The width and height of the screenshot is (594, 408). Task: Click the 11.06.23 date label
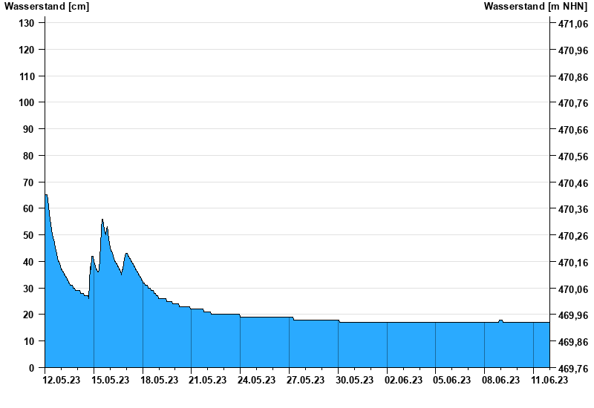(549, 380)
